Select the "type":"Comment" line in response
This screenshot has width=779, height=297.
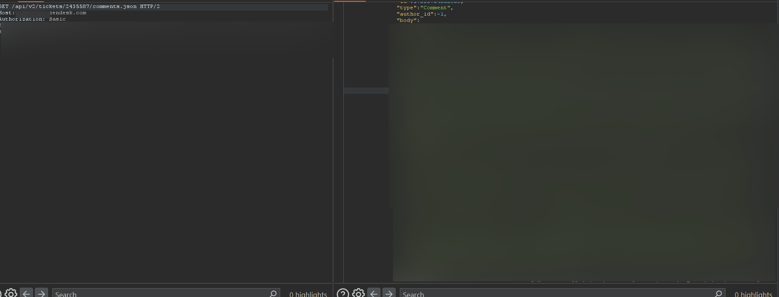coord(425,8)
